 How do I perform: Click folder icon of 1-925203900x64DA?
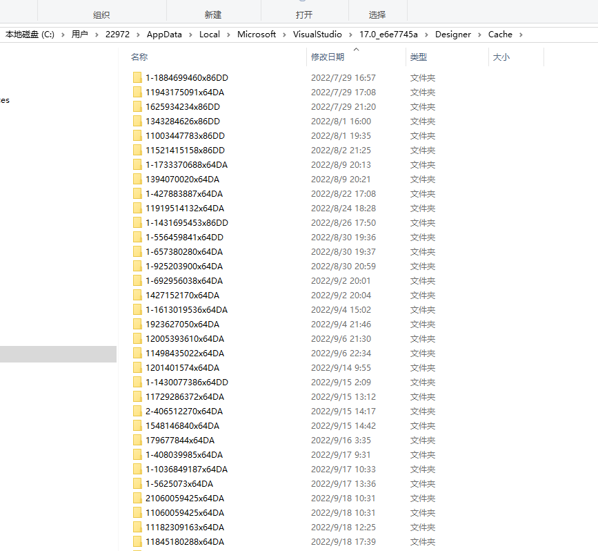tap(137, 266)
